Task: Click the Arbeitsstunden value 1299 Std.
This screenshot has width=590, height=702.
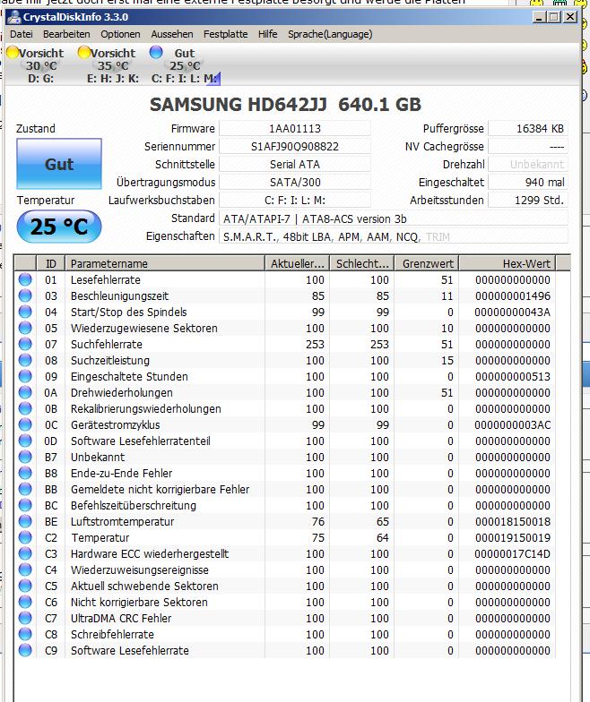Action: 527,201
